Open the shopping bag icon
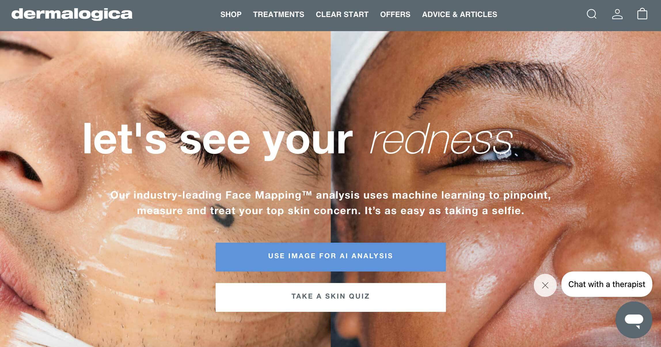This screenshot has width=661, height=347. [642, 14]
